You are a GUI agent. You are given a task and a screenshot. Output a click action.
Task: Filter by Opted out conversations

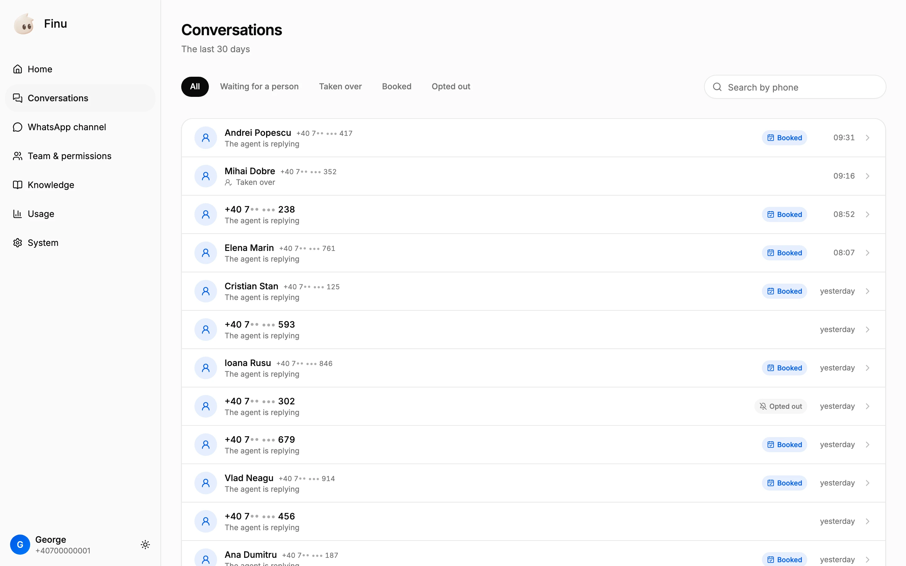[x=451, y=86]
